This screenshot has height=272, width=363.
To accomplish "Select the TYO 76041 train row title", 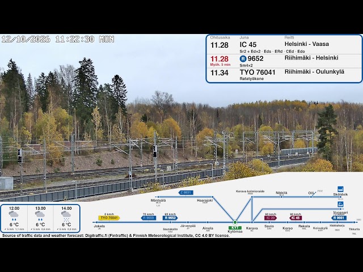I will tap(258, 73).
